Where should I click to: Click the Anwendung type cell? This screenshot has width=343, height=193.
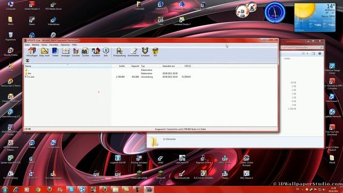click(147, 77)
